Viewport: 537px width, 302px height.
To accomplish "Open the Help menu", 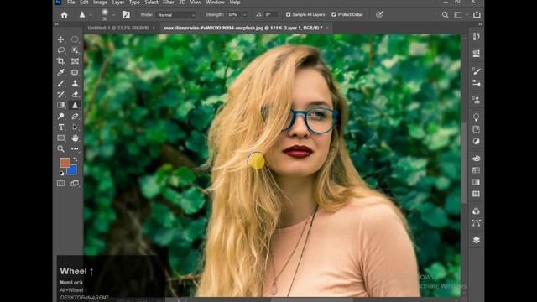I will [x=235, y=3].
